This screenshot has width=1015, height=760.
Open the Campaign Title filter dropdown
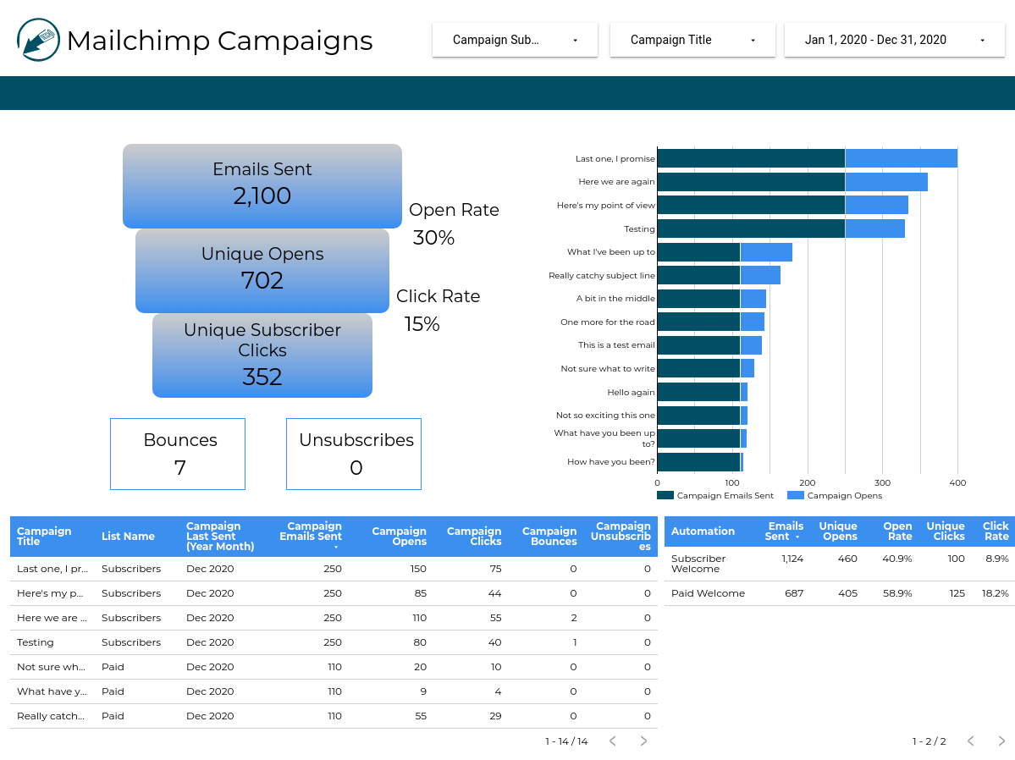692,39
